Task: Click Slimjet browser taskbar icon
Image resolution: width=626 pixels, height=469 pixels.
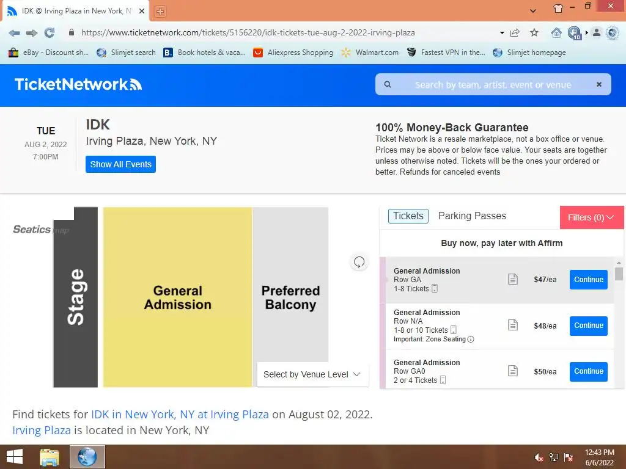Action: [87, 457]
